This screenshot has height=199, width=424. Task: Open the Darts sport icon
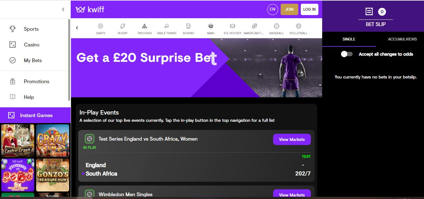point(101,26)
